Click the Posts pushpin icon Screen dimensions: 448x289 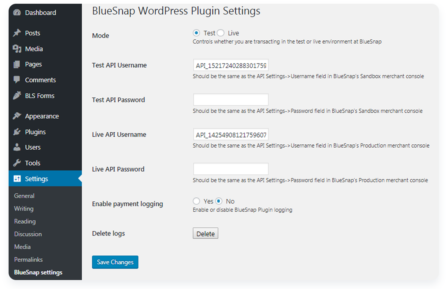coord(17,33)
